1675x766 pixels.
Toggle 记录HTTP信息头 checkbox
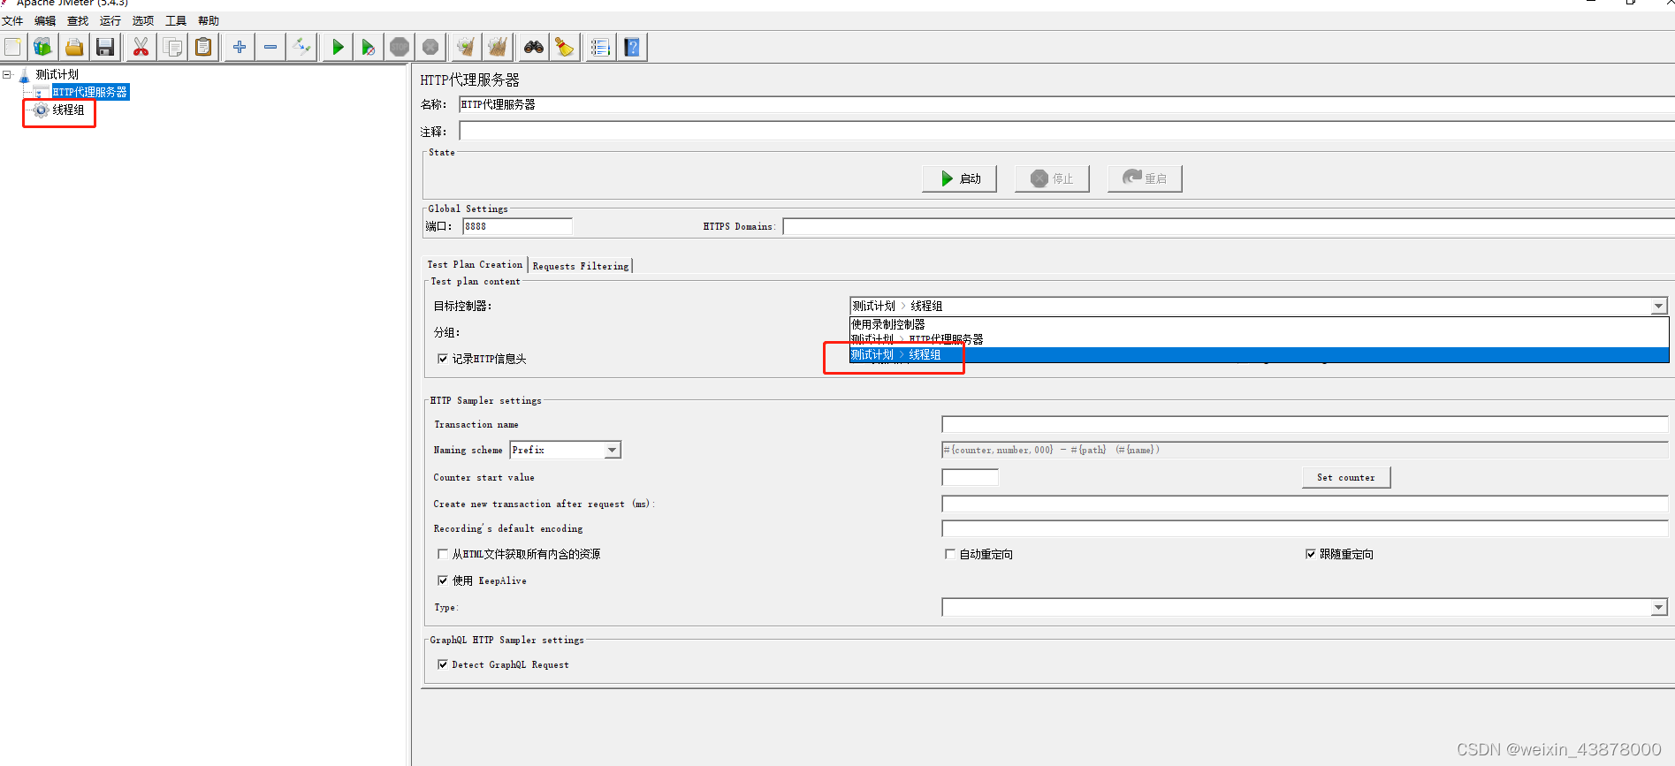click(443, 359)
